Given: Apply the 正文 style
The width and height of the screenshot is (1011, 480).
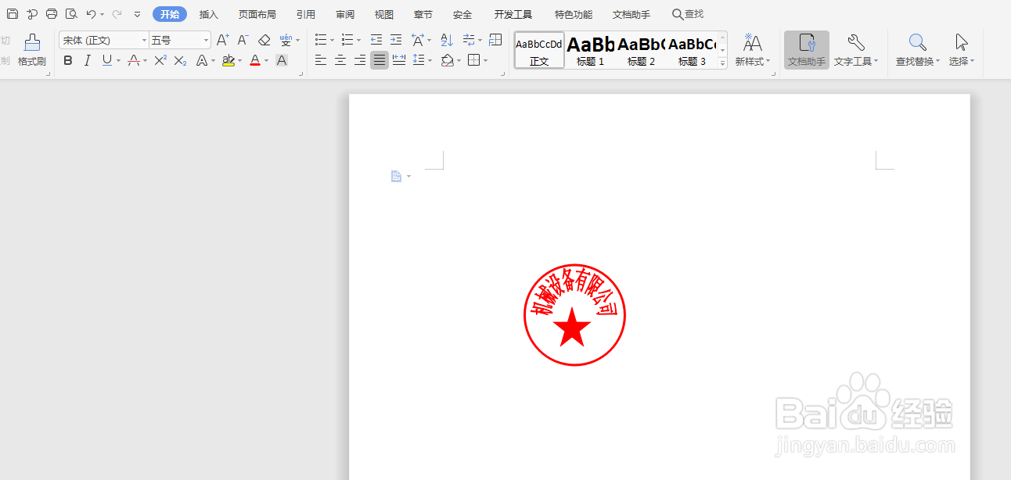Looking at the screenshot, I should tap(539, 50).
